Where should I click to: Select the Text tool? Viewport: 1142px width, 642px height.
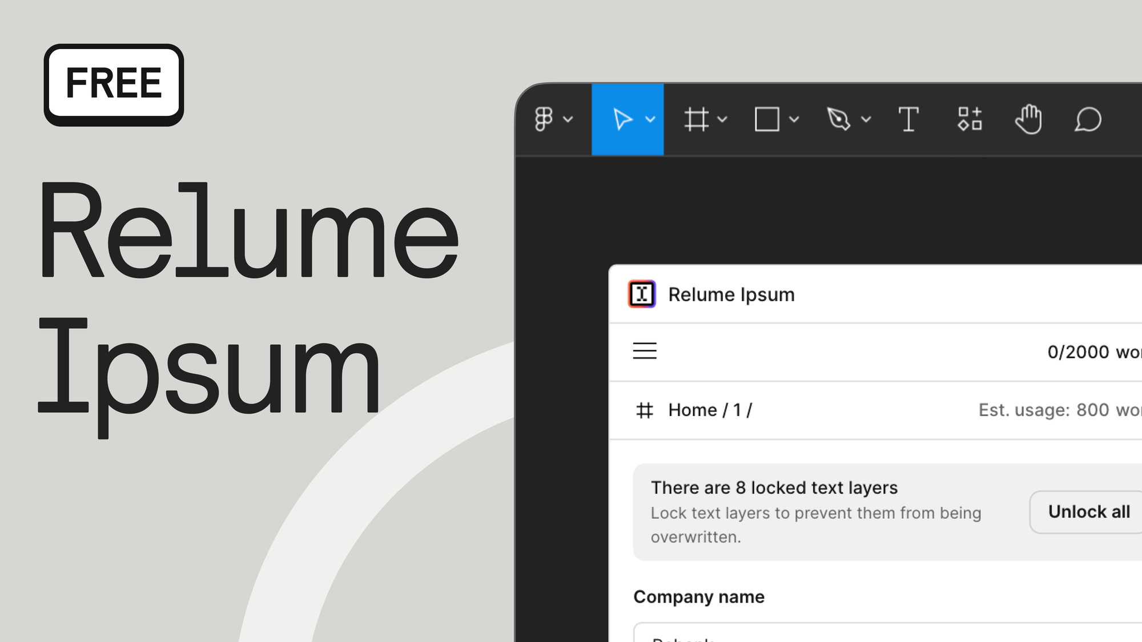(x=908, y=119)
